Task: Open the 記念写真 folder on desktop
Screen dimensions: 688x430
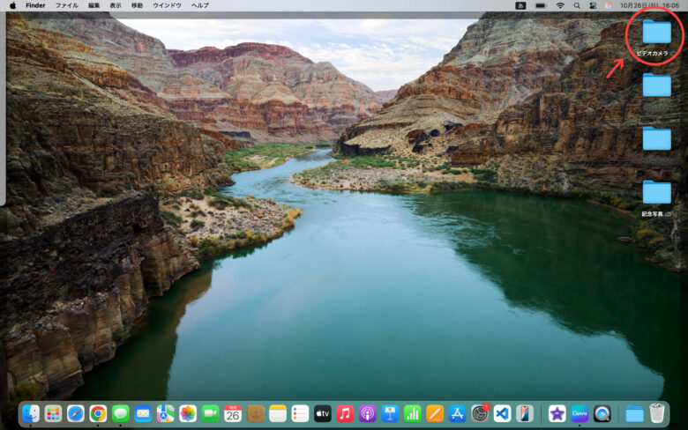Action: tap(656, 192)
